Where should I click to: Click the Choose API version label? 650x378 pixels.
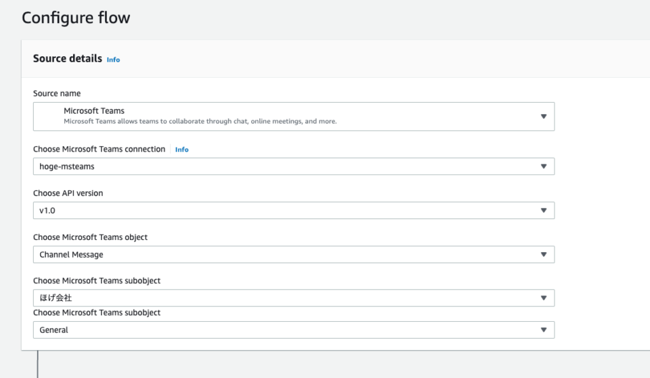(x=68, y=193)
